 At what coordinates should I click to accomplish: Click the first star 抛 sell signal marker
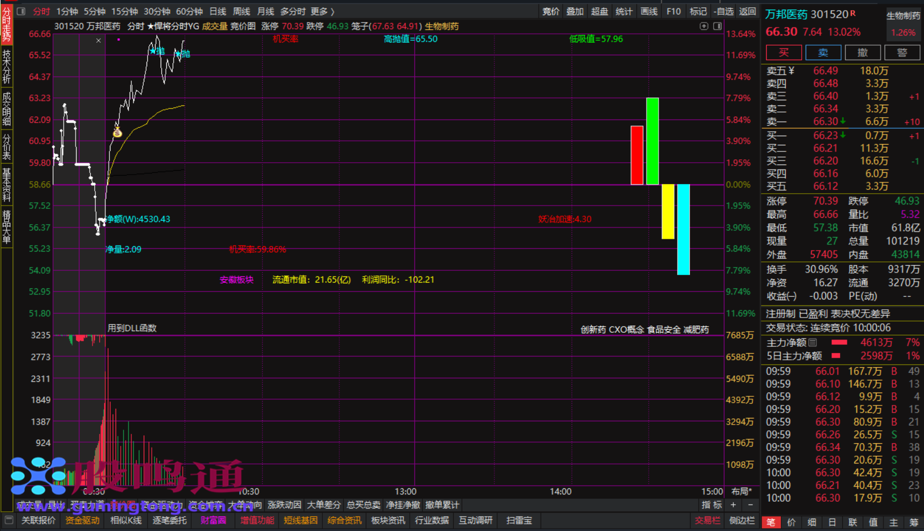pyautogui.click(x=157, y=51)
